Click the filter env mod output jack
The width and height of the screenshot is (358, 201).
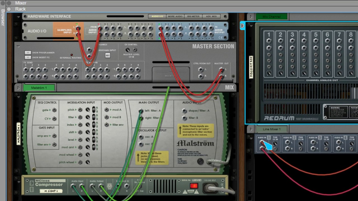pyautogui.click(x=107, y=125)
